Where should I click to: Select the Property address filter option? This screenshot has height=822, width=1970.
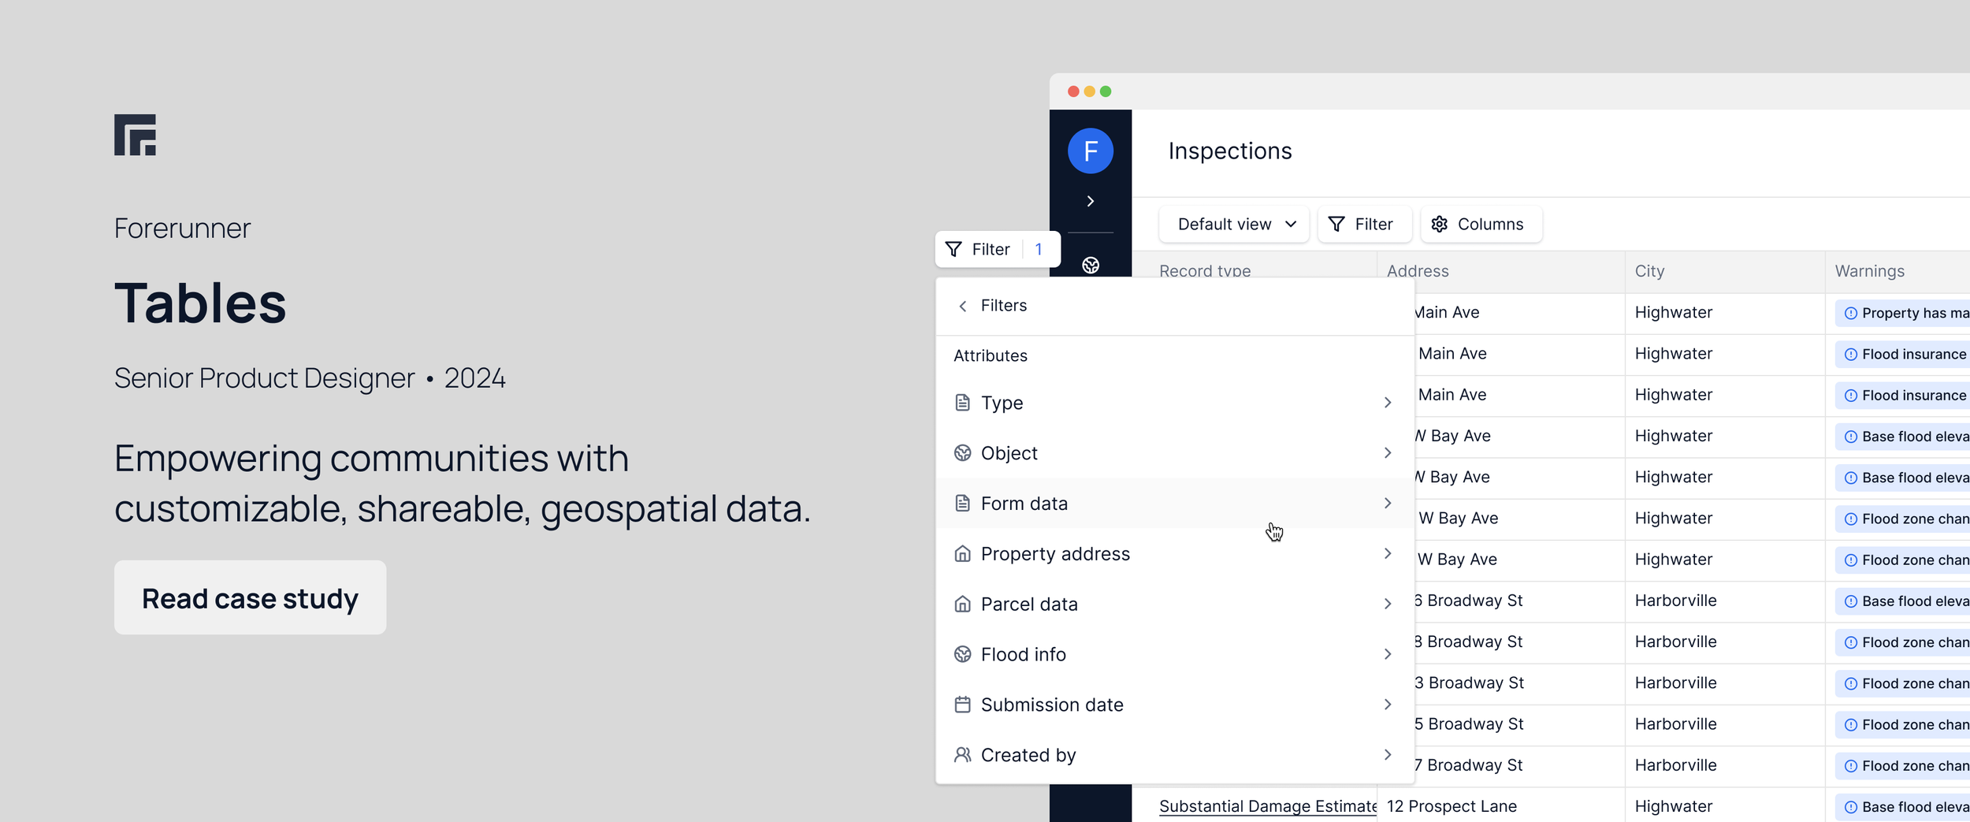1174,554
